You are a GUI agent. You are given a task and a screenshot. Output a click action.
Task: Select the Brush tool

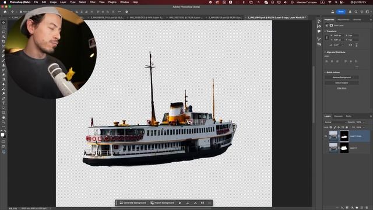click(x=3, y=60)
